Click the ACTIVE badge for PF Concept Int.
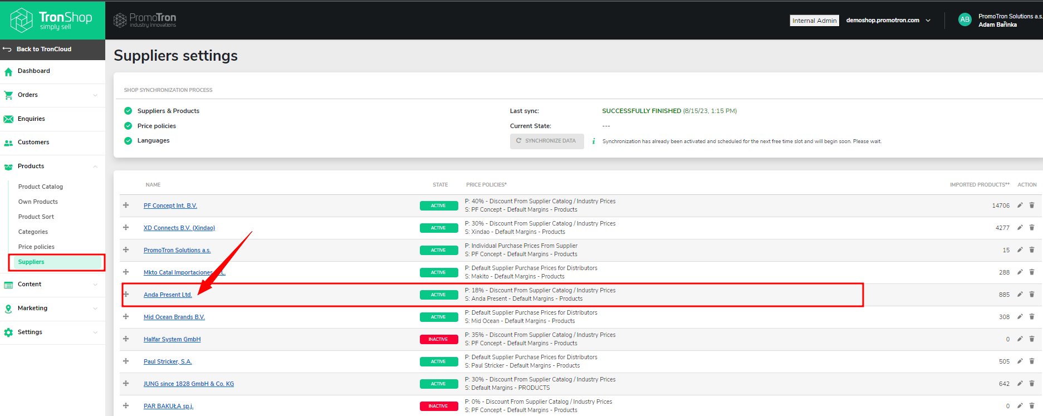The height and width of the screenshot is (416, 1043). point(438,205)
